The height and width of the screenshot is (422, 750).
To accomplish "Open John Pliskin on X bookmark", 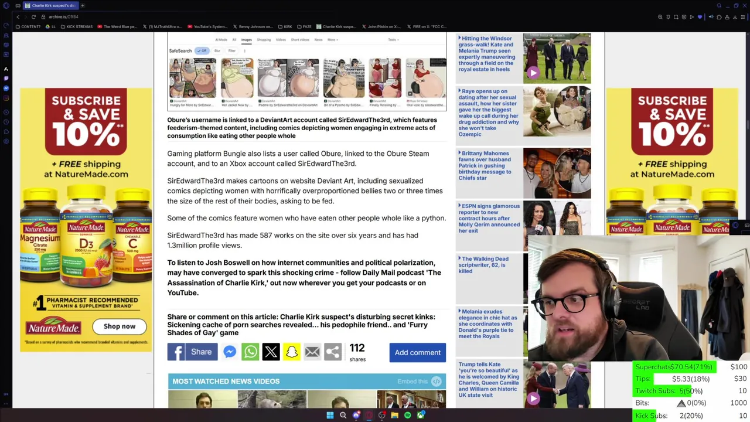I will [x=381, y=26].
